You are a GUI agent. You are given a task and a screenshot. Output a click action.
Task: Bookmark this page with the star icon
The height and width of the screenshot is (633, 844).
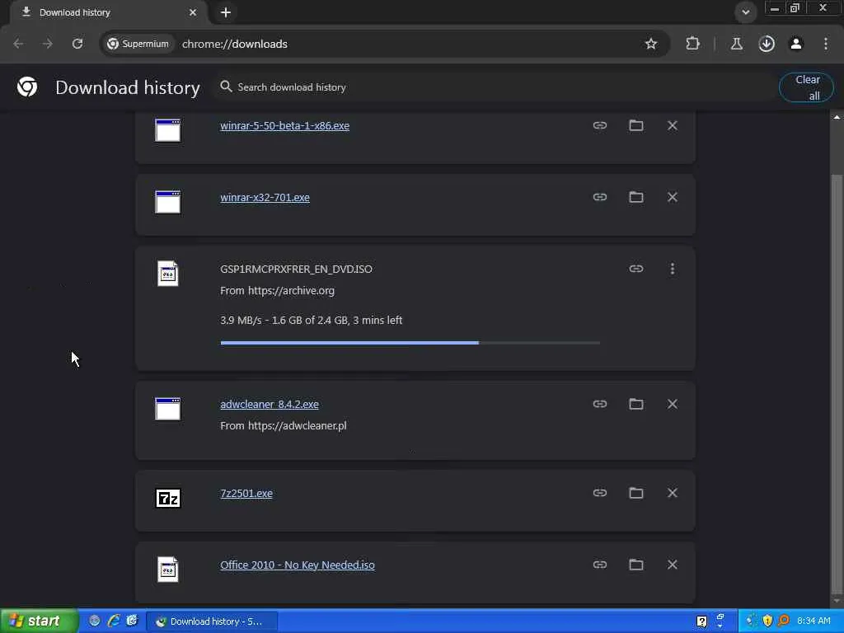pos(651,44)
